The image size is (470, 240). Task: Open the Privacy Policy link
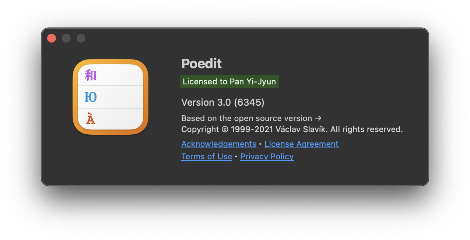pyautogui.click(x=267, y=156)
